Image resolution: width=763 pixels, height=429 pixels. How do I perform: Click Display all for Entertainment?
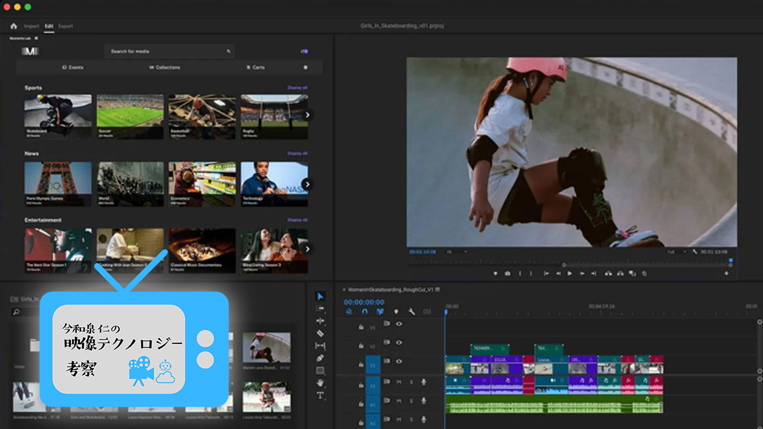[297, 220]
